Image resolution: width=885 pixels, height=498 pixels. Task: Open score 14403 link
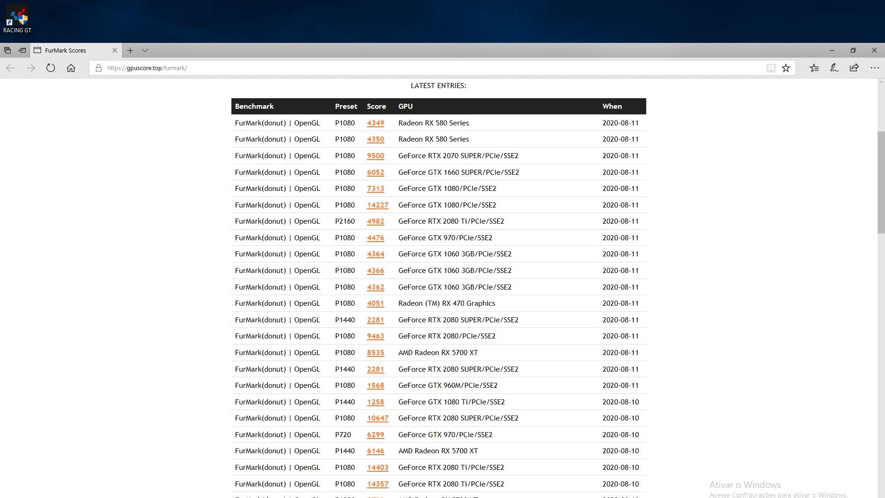pos(378,468)
